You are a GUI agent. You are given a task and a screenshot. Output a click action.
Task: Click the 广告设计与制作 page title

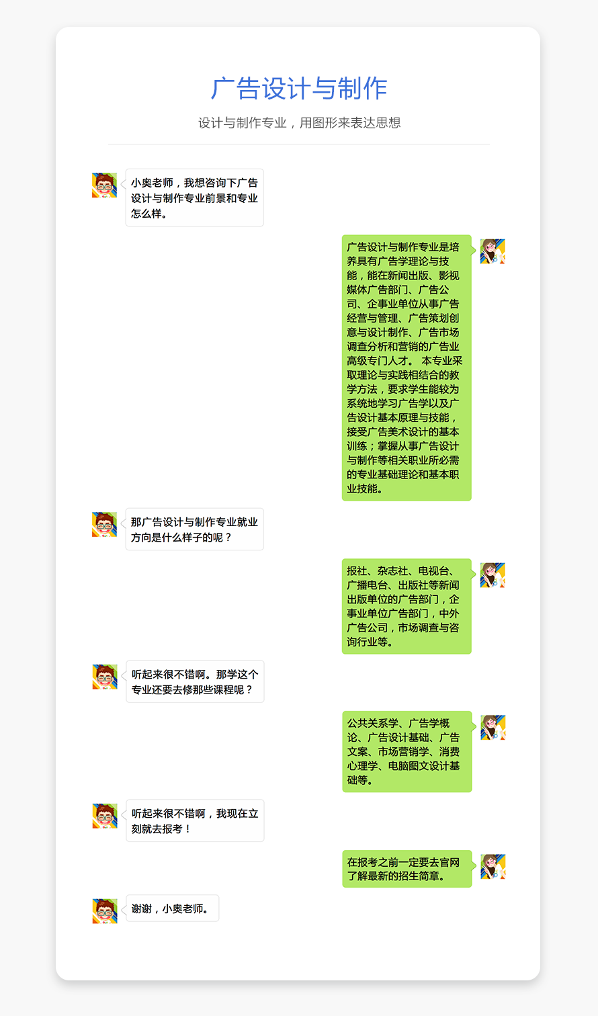[x=299, y=89]
